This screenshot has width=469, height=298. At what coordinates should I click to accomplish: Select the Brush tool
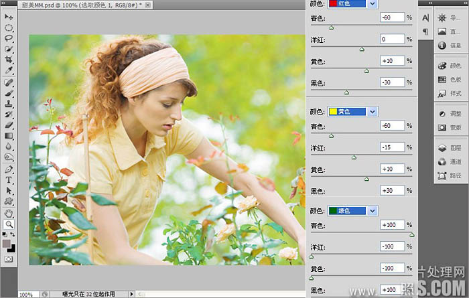[9, 93]
